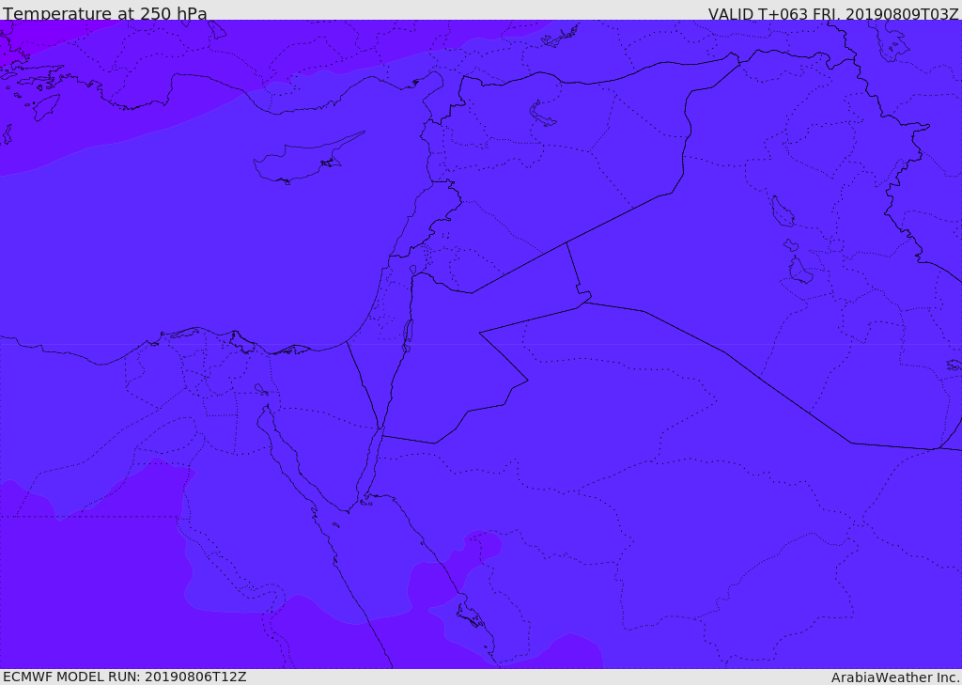Click the VALID T+063 timestamp text

(x=832, y=13)
